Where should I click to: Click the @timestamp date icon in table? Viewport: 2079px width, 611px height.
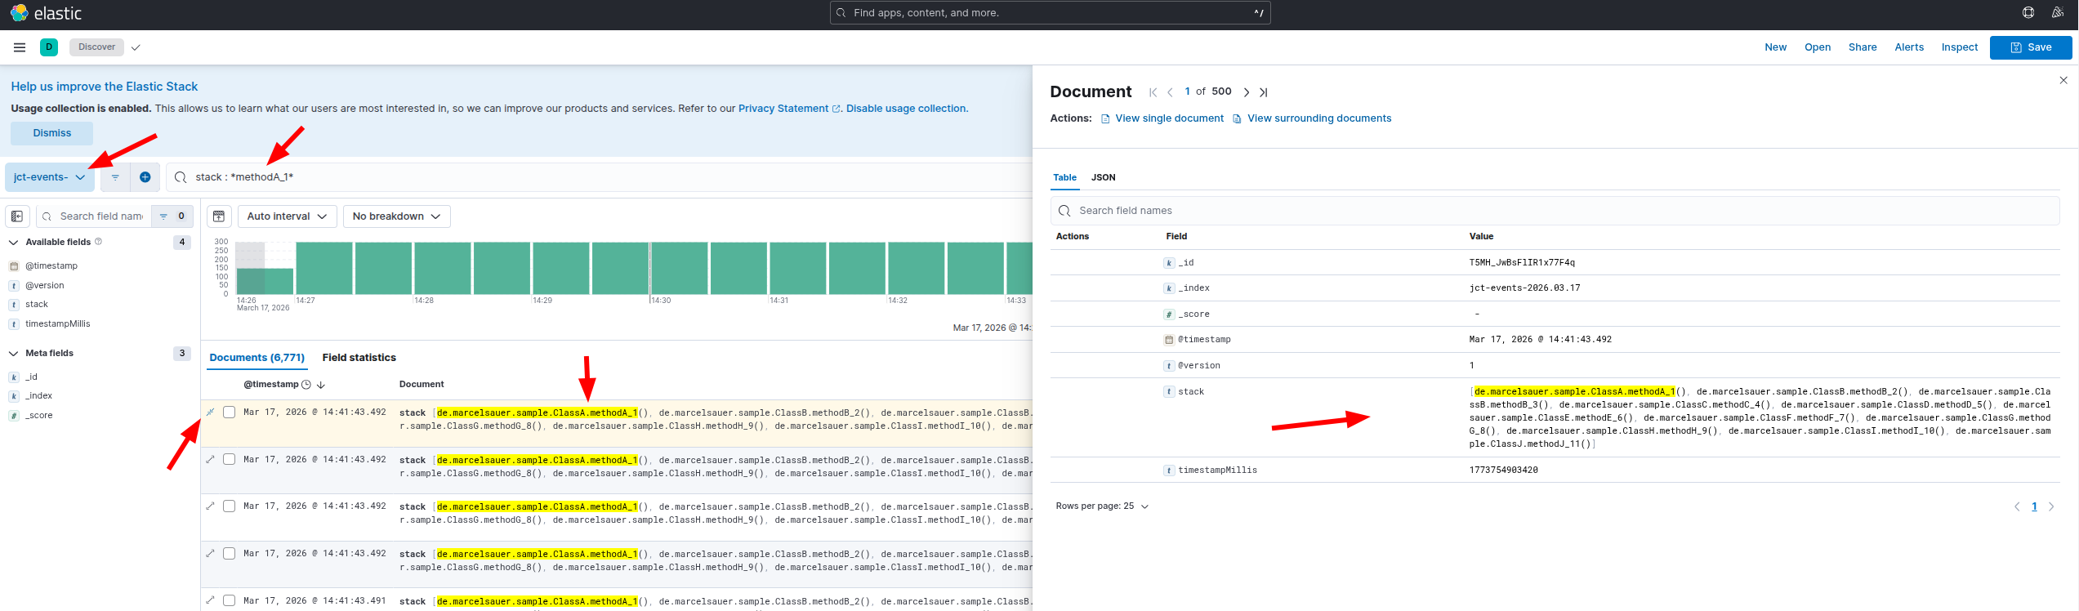pyautogui.click(x=1169, y=340)
